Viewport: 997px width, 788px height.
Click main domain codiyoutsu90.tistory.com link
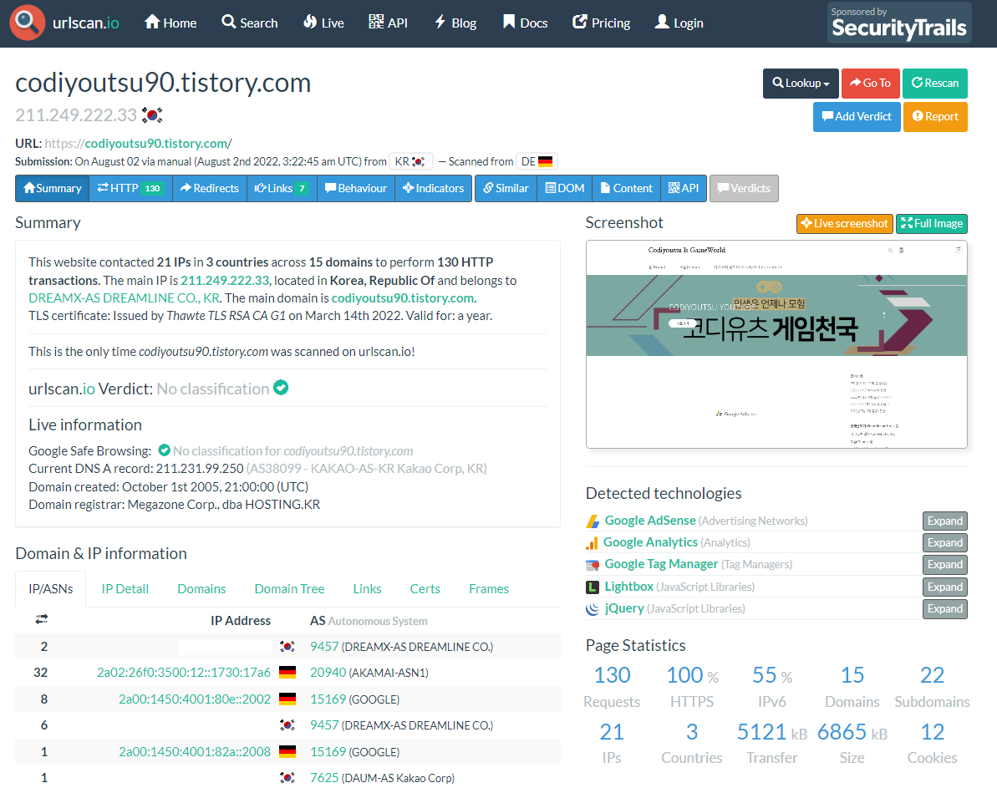(403, 298)
